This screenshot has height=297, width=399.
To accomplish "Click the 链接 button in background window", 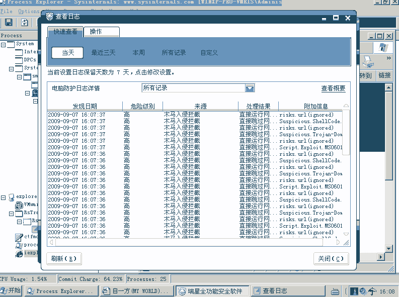I will pyautogui.click(x=384, y=76).
